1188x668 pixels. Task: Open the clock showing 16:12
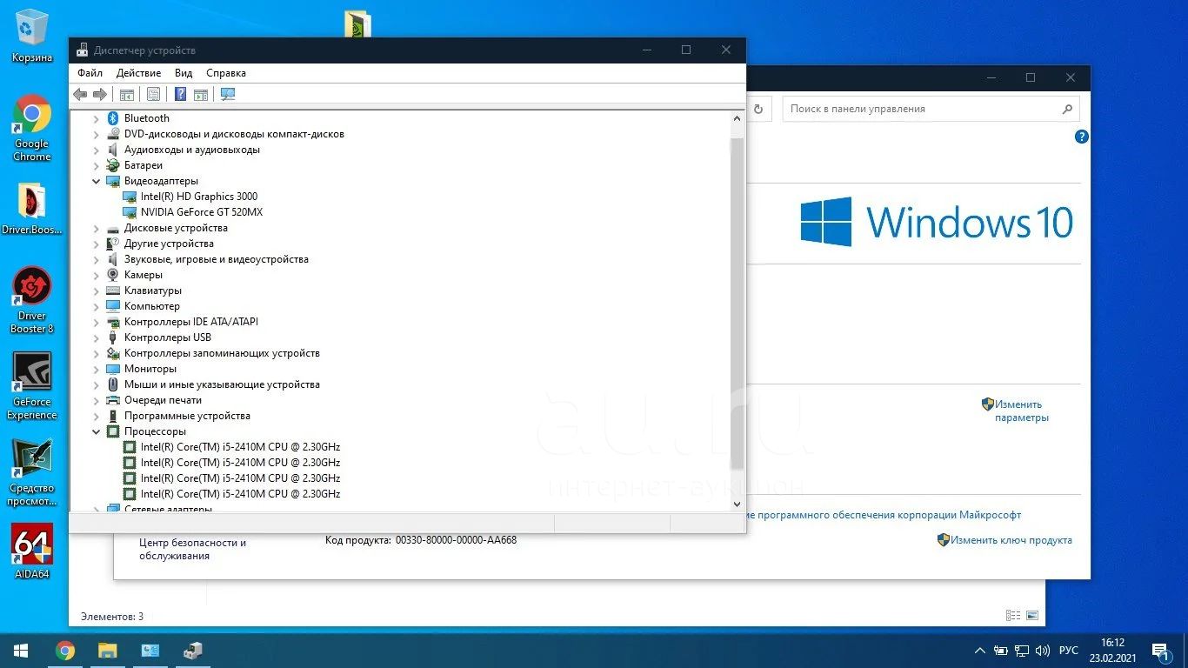point(1112,643)
